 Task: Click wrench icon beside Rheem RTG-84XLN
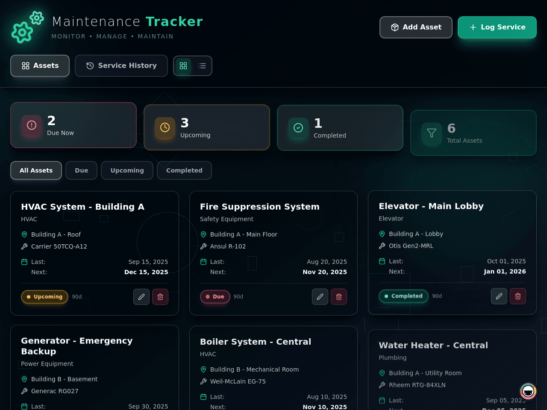click(382, 385)
